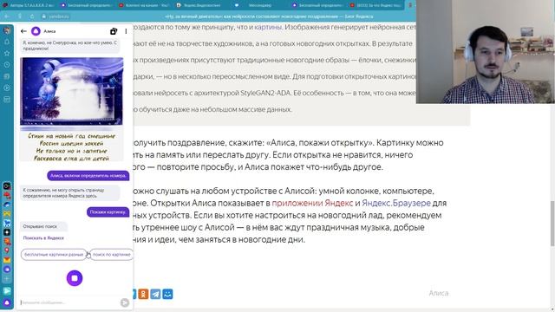This screenshot has height=312, width=555.
Task: Open the yellow envelope mail icon in sidebar
Action: 7,214
